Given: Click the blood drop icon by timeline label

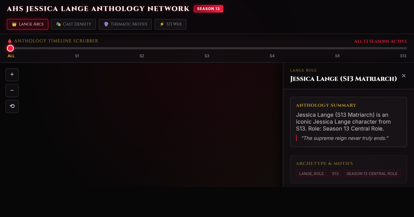Looking at the screenshot, I should coord(10,41).
